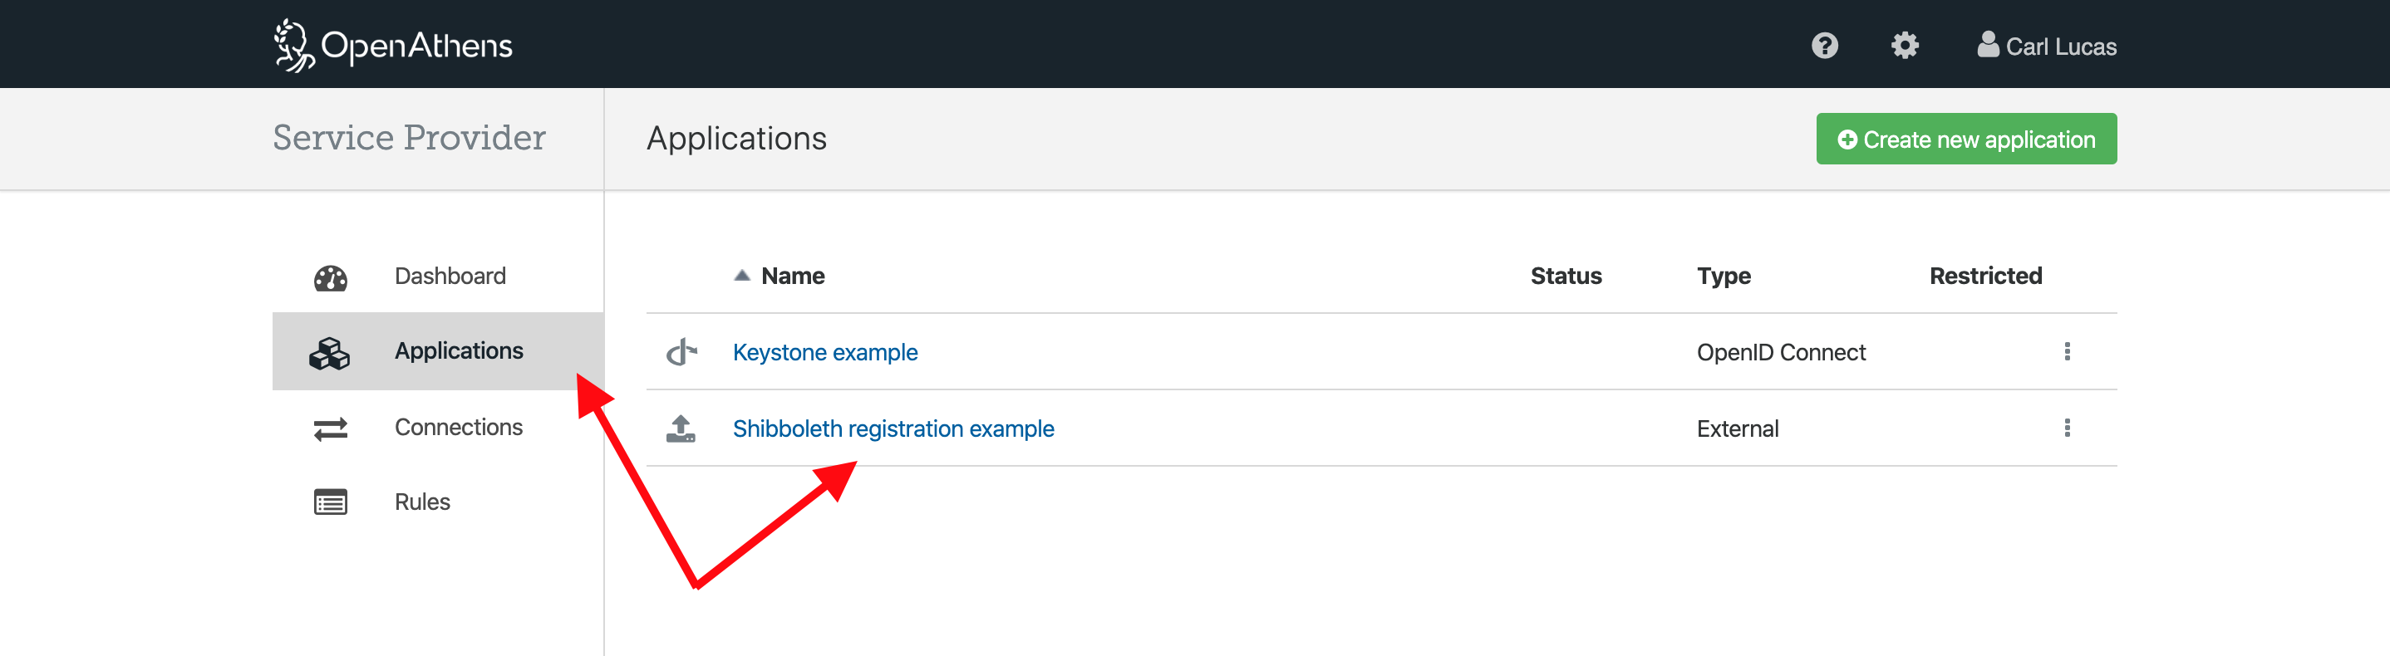Open the help question mark icon

click(1824, 46)
